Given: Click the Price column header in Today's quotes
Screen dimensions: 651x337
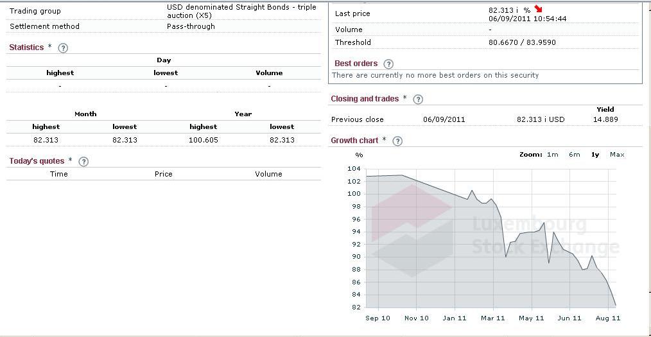Looking at the screenshot, I should pyautogui.click(x=163, y=174).
